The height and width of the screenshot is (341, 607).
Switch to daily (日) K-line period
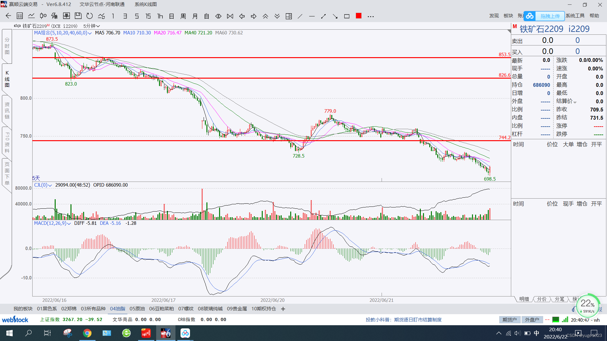point(172,16)
